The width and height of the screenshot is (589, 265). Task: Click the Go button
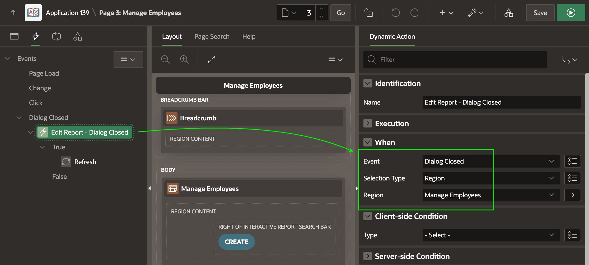pyautogui.click(x=341, y=13)
